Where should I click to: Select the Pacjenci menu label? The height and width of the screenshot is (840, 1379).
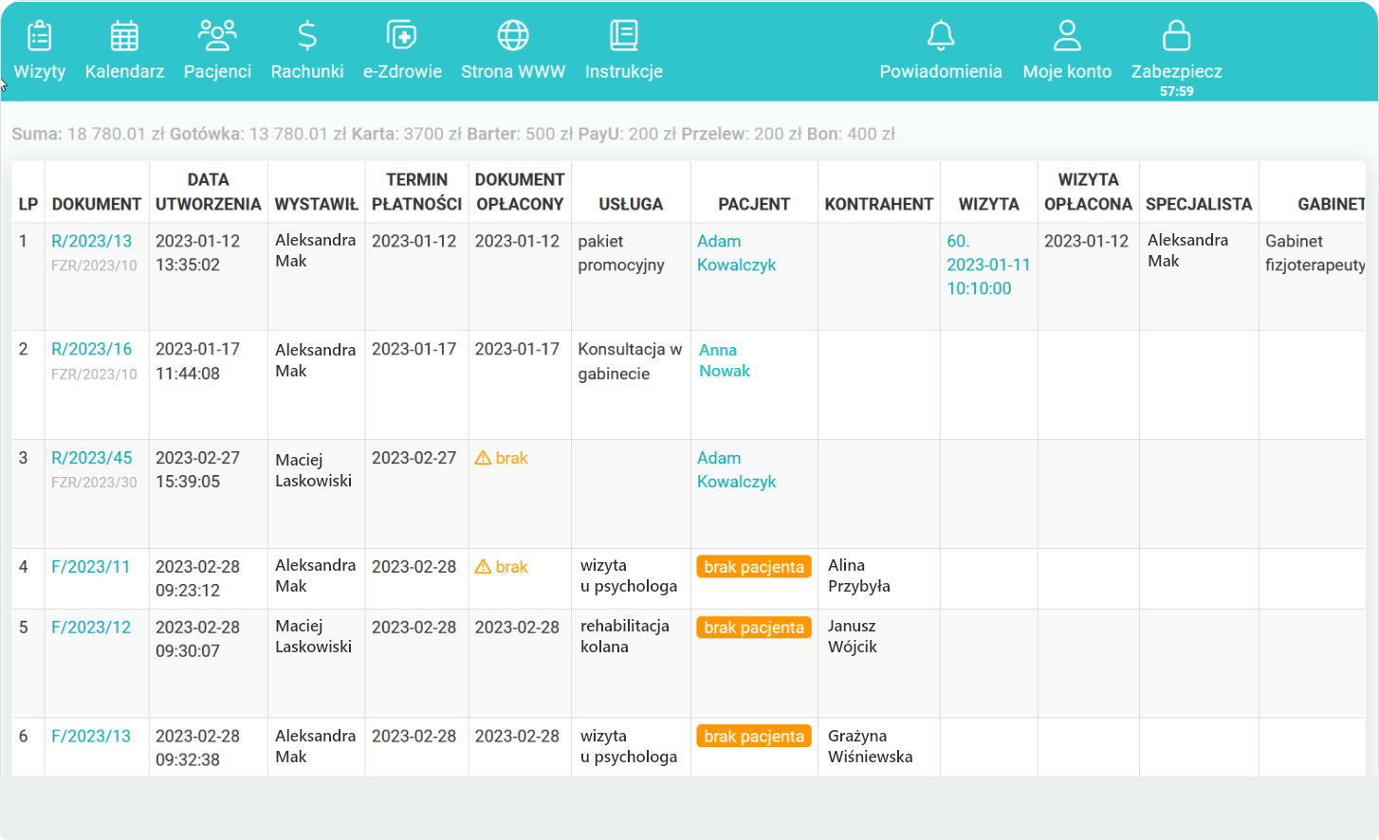[217, 72]
